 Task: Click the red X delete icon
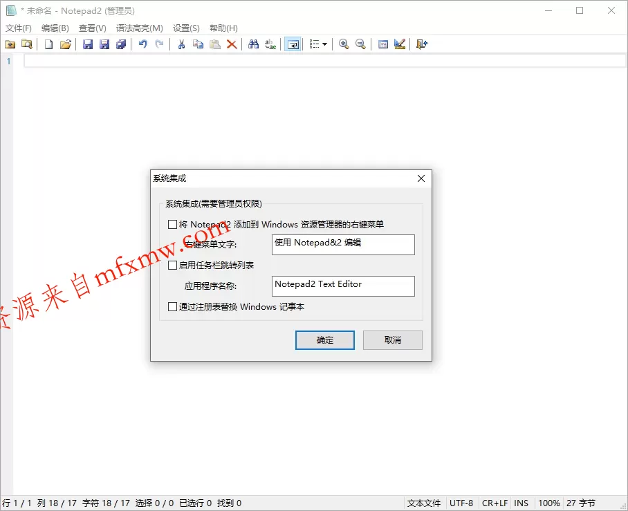click(232, 44)
